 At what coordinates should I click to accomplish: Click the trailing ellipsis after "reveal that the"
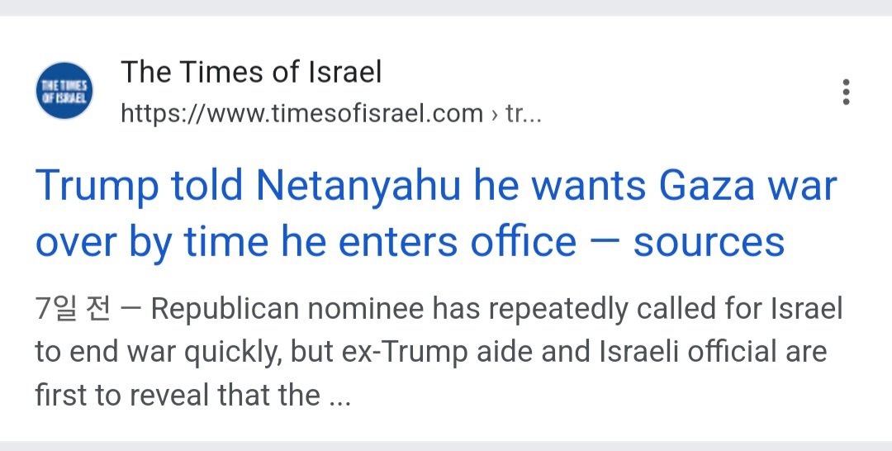pyautogui.click(x=339, y=396)
